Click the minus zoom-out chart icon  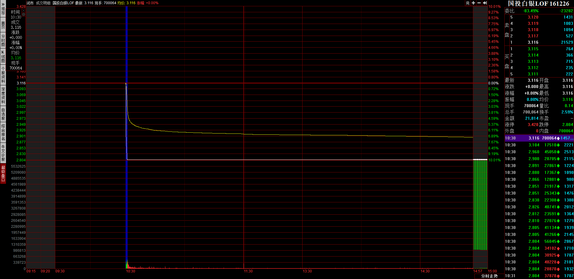(479, 3)
